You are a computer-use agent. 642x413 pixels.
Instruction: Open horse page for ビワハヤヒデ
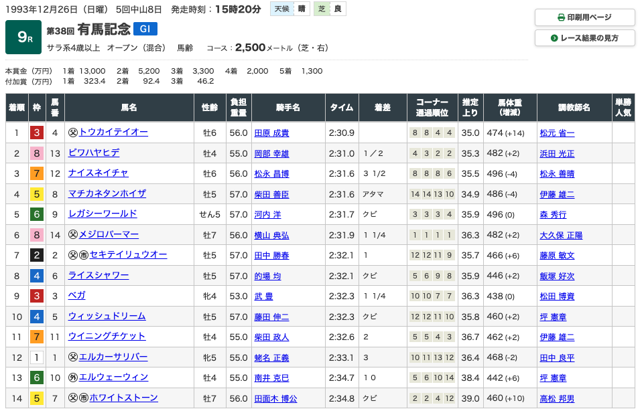94,153
